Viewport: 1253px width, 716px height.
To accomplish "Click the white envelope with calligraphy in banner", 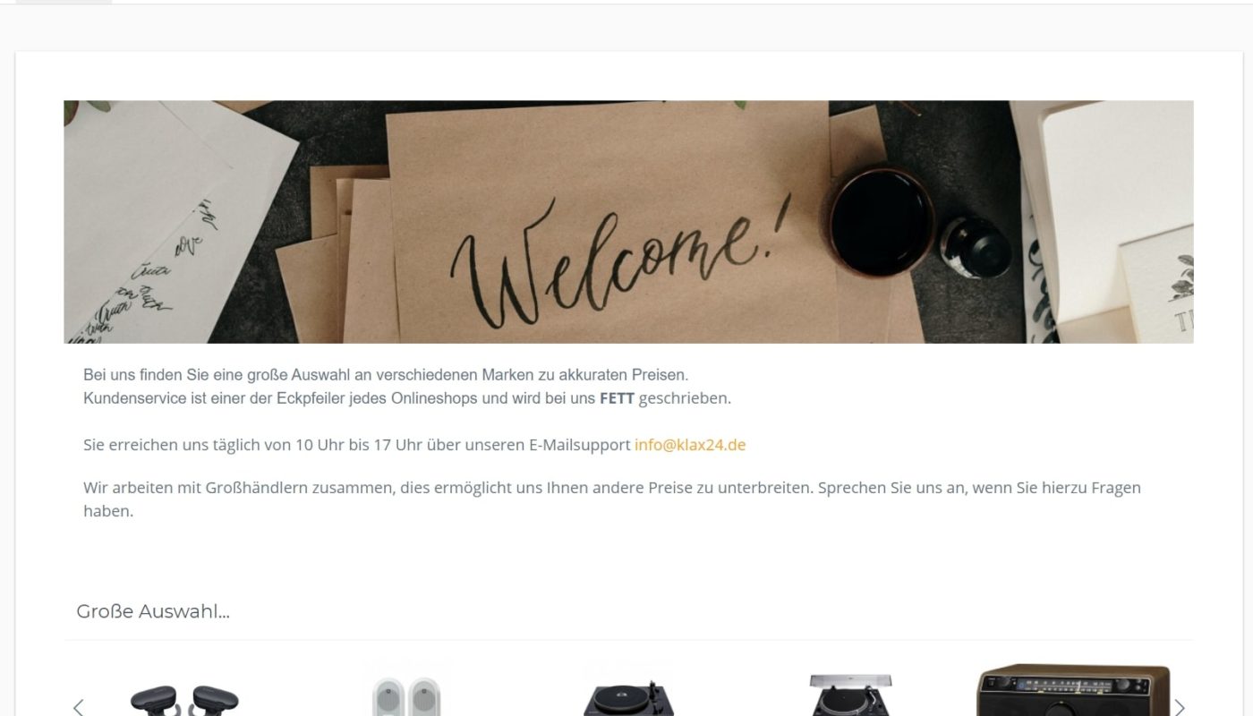I will (x=168, y=222).
